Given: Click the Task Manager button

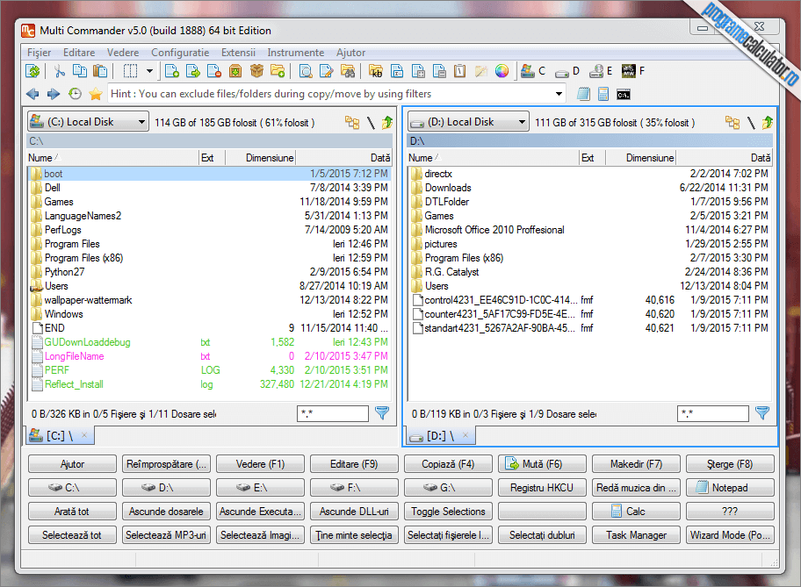Looking at the screenshot, I should [636, 535].
